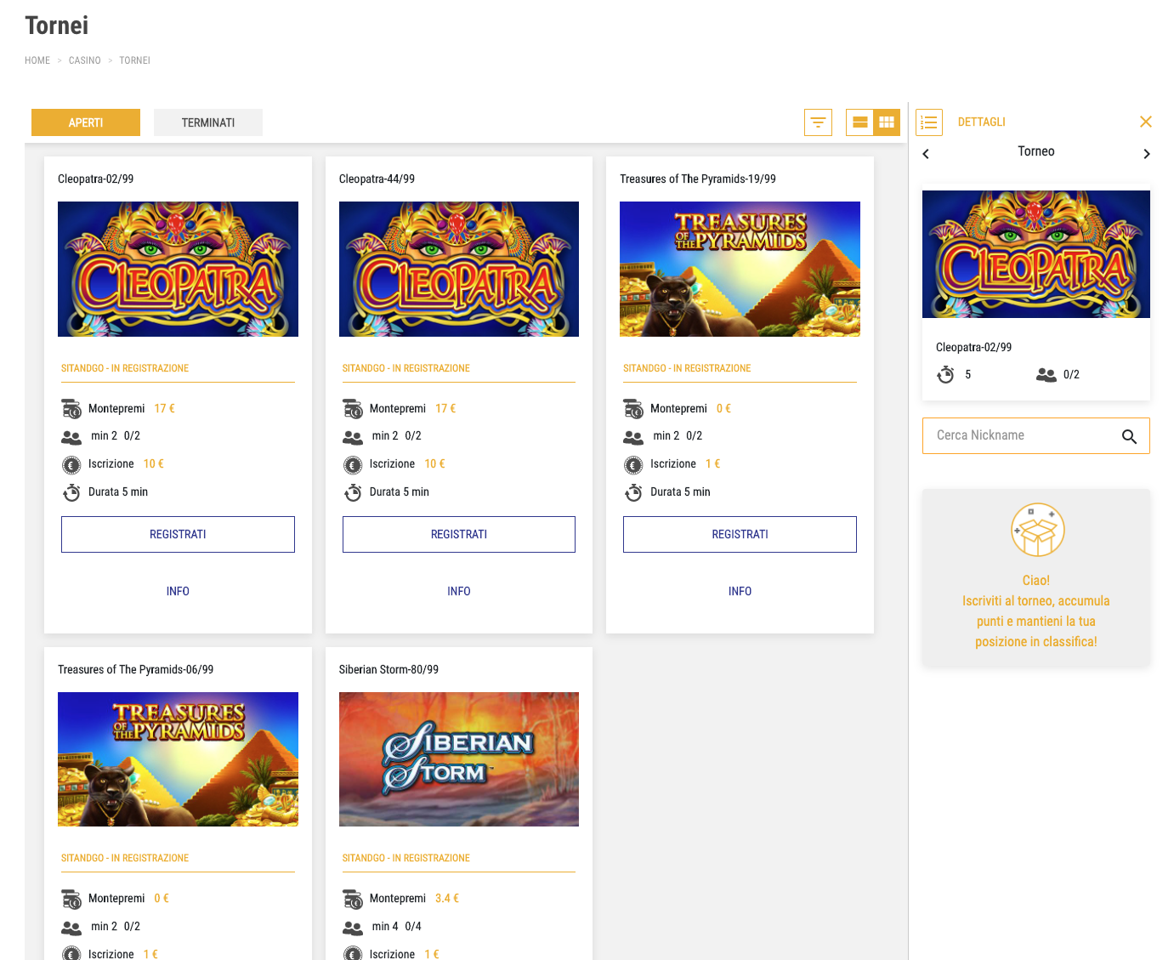
Task: Register for Cleopatra-02/99 tournament
Action: pyautogui.click(x=178, y=534)
